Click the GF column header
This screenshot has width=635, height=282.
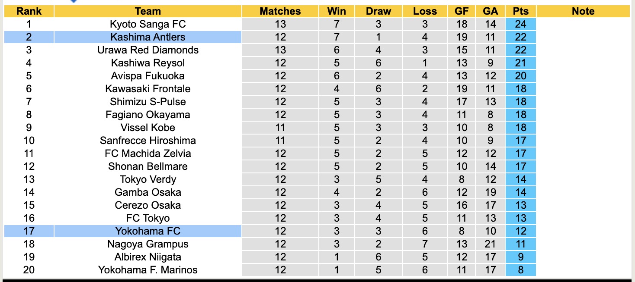point(462,11)
